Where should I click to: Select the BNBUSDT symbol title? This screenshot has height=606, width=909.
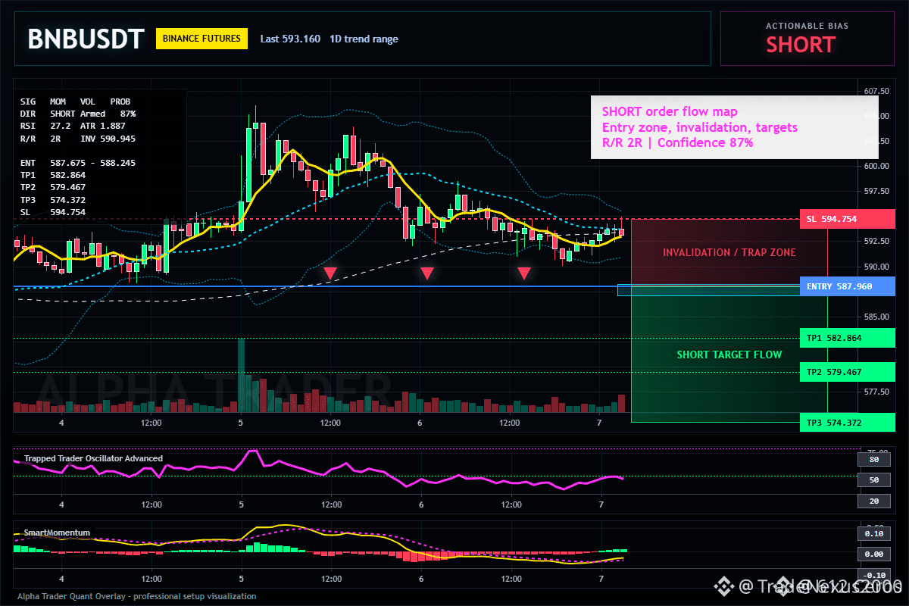tap(86, 39)
